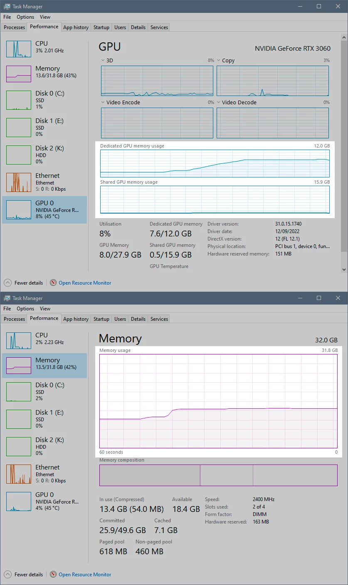348x585 pixels.
Task: Collapse with Fewer details in upper window
Action: point(24,283)
